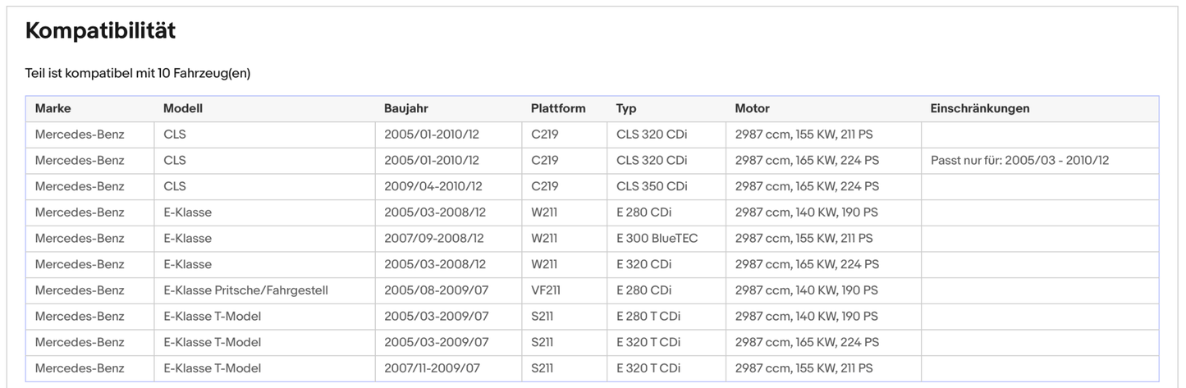Click the 2007/09-2008/12 Baujahr cell
Viewport: 1186px width, 388px height.
(433, 239)
